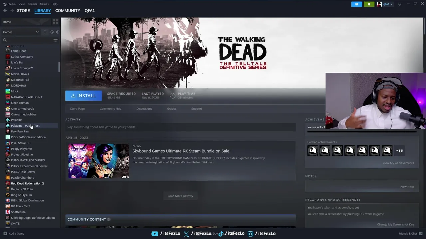This screenshot has width=426, height=239.
Task: Click Change My Screenshot Key
Action: 395,225
